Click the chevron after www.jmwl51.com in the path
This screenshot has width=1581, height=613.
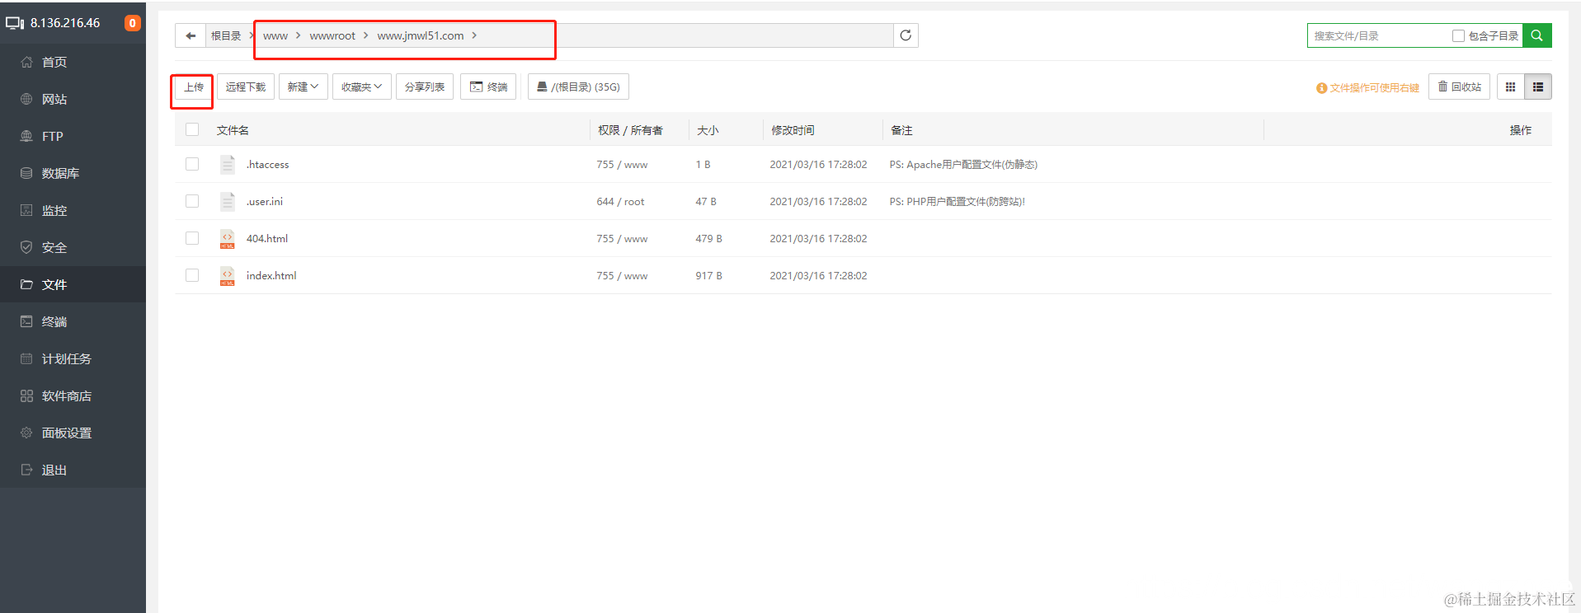coord(474,35)
